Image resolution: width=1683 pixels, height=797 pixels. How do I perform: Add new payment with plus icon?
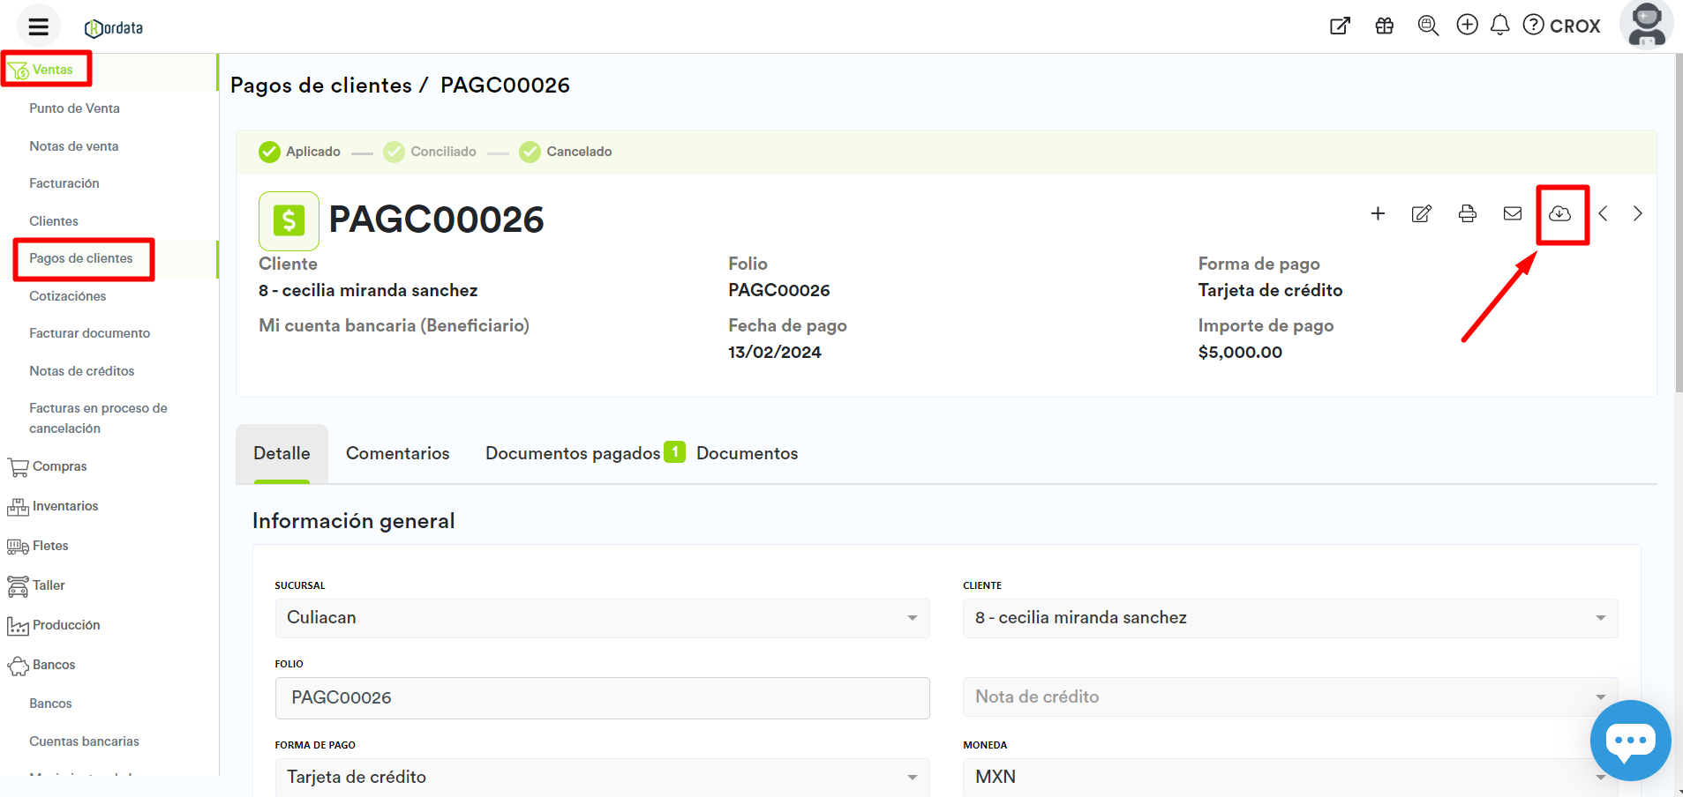1377,214
